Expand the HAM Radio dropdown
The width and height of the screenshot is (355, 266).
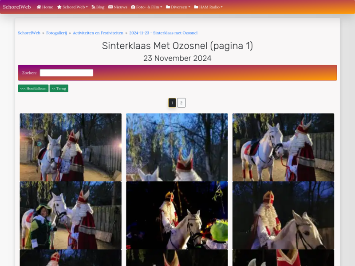pyautogui.click(x=208, y=7)
